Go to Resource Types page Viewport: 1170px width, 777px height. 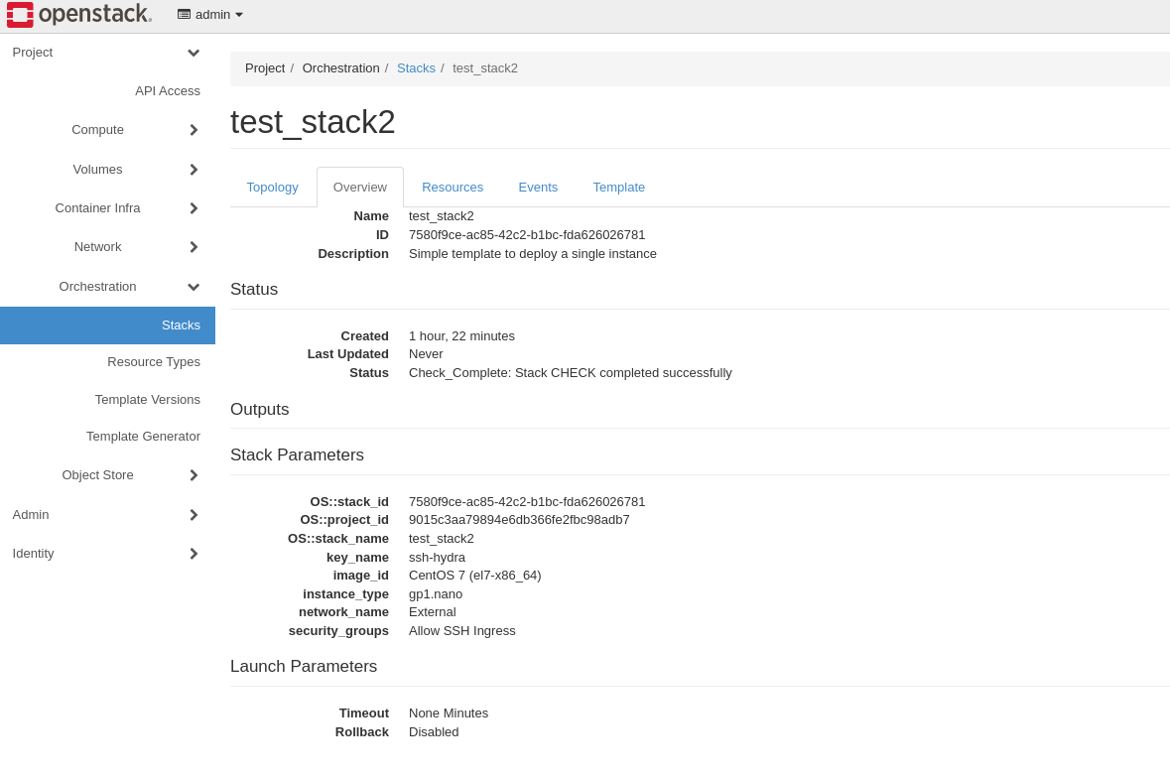click(x=154, y=362)
